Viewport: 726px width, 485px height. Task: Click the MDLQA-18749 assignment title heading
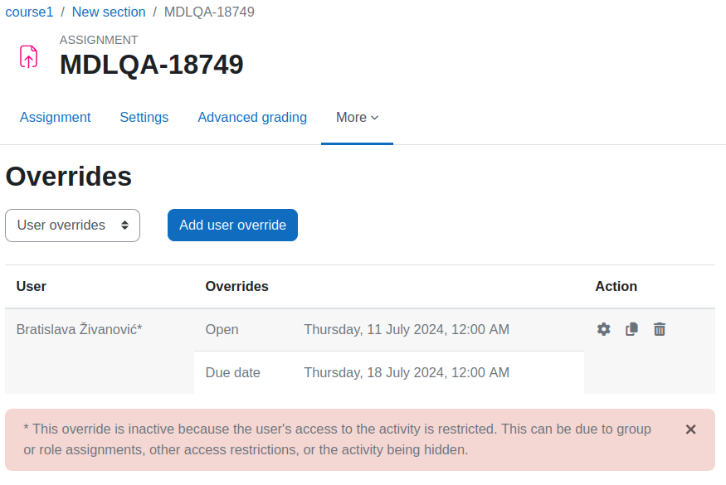click(x=151, y=65)
